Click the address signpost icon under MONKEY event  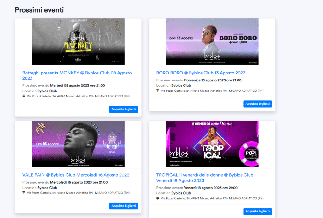[24, 96]
